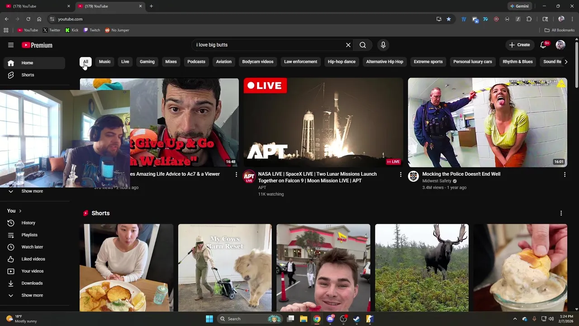Reload the page
Viewport: 579px width, 326px height.
[x=28, y=19]
